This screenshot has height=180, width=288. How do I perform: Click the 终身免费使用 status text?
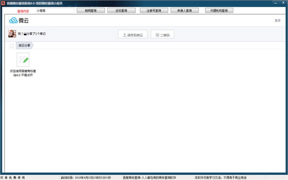click(12, 178)
